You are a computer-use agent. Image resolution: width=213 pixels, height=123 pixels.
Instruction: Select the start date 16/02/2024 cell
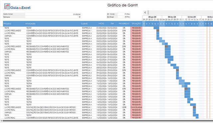click(102, 118)
